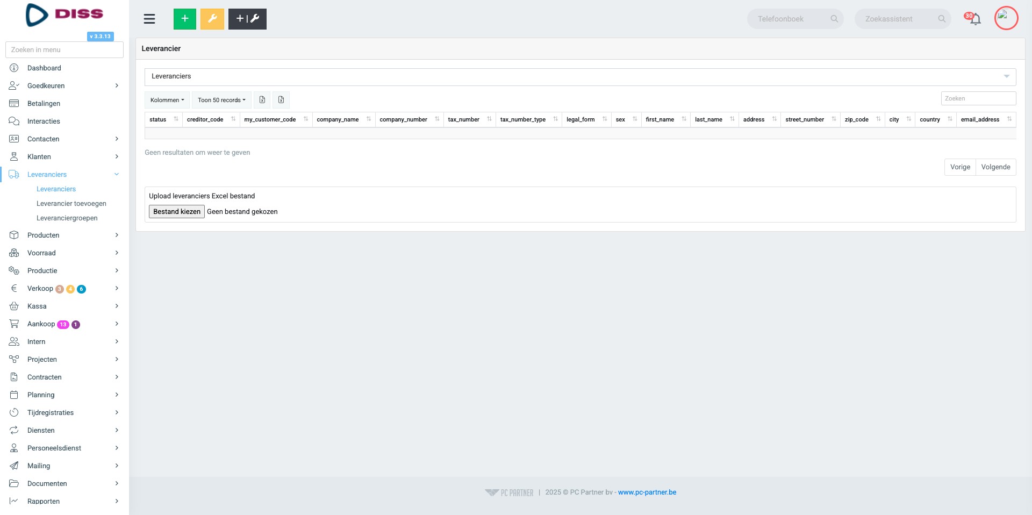Click the v 3.3.13 version badge
1032x515 pixels.
101,37
